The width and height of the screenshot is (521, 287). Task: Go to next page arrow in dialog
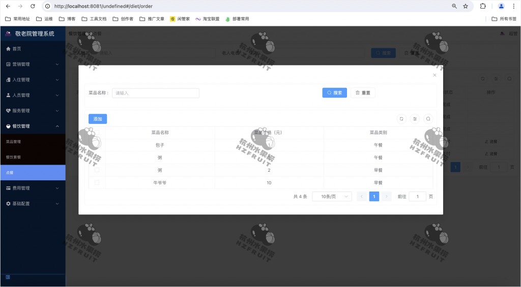point(387,197)
